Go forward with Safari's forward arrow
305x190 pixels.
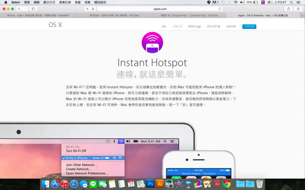click(25, 9)
